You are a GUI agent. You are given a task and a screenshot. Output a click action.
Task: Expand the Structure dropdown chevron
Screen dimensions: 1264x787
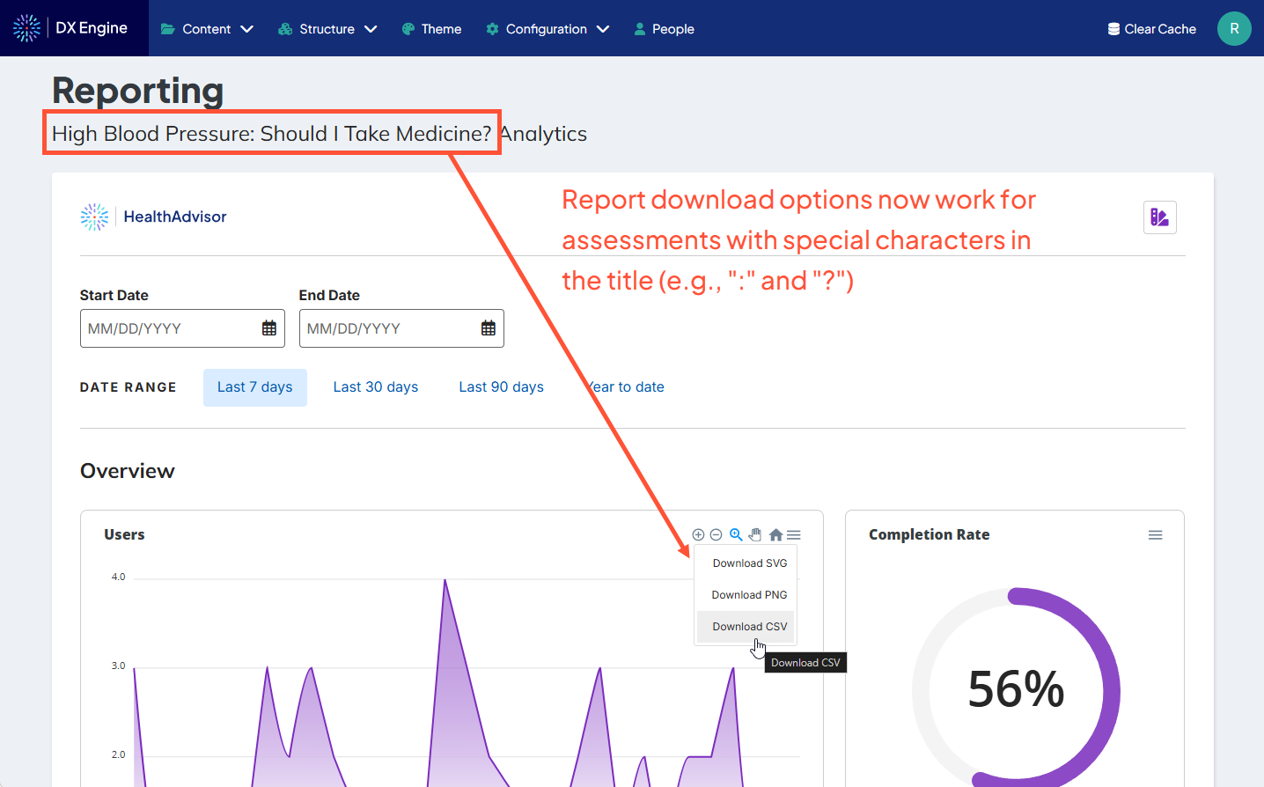371,29
